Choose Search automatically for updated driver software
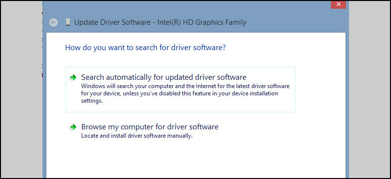 coord(180,89)
